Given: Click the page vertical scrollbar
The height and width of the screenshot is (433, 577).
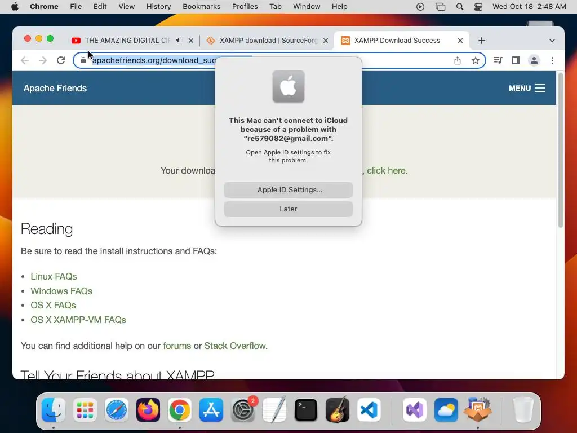Looking at the screenshot, I should pos(561,150).
